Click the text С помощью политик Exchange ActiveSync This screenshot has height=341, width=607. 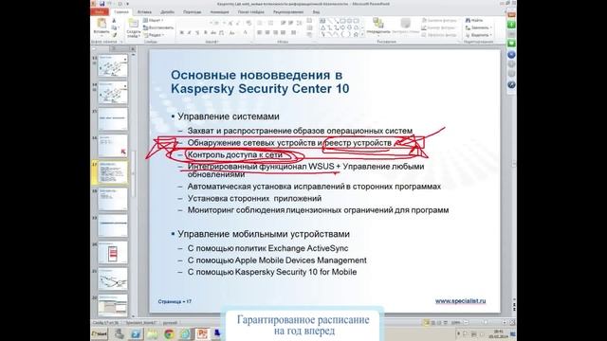[x=267, y=248]
